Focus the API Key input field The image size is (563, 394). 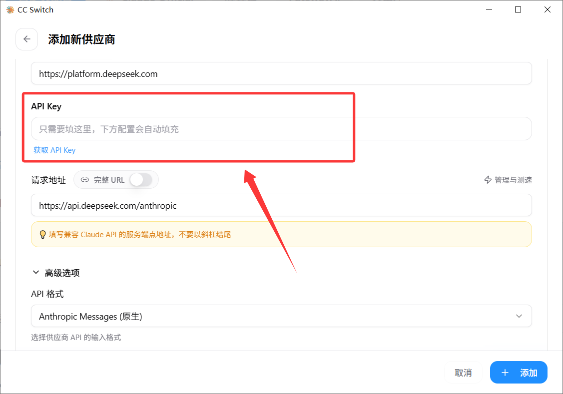(x=281, y=129)
